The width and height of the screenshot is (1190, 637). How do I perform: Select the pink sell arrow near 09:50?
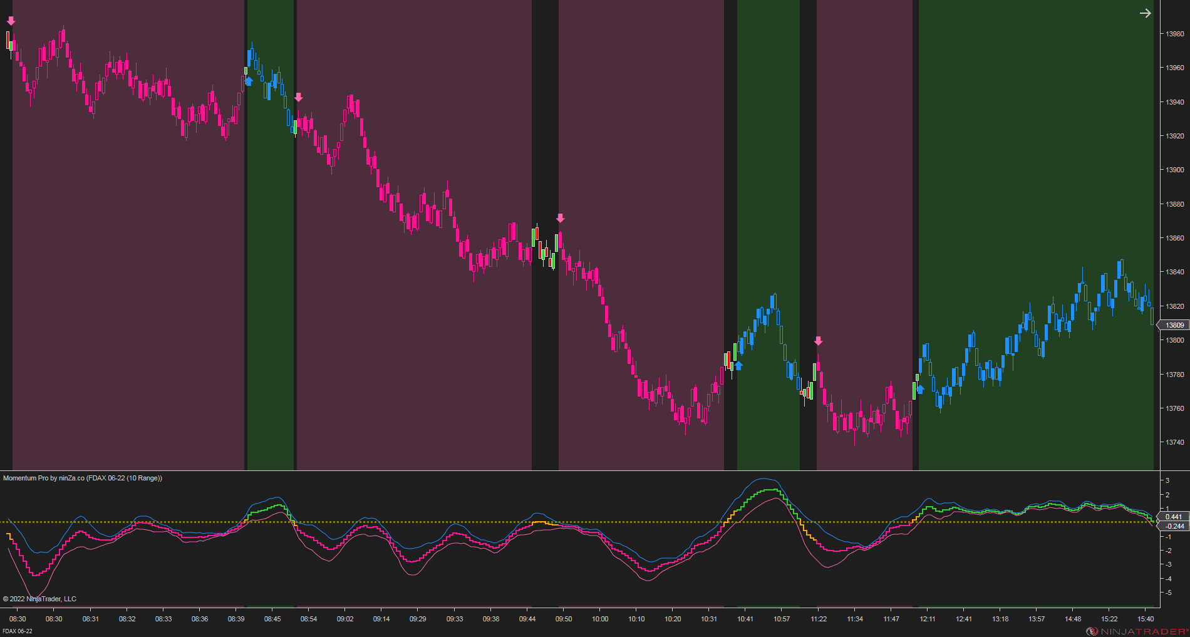[x=561, y=218]
